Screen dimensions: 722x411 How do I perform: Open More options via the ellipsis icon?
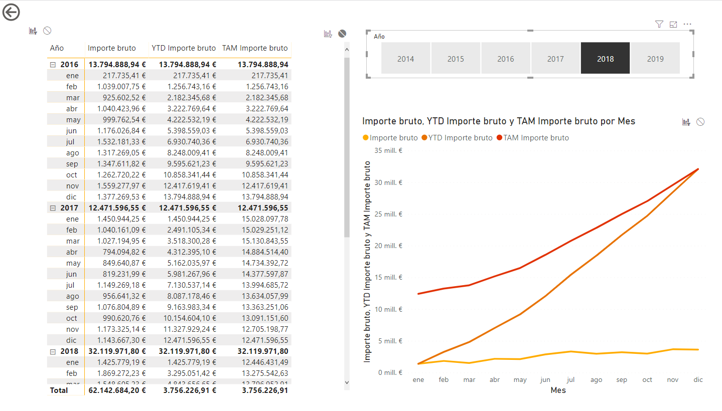(x=687, y=24)
